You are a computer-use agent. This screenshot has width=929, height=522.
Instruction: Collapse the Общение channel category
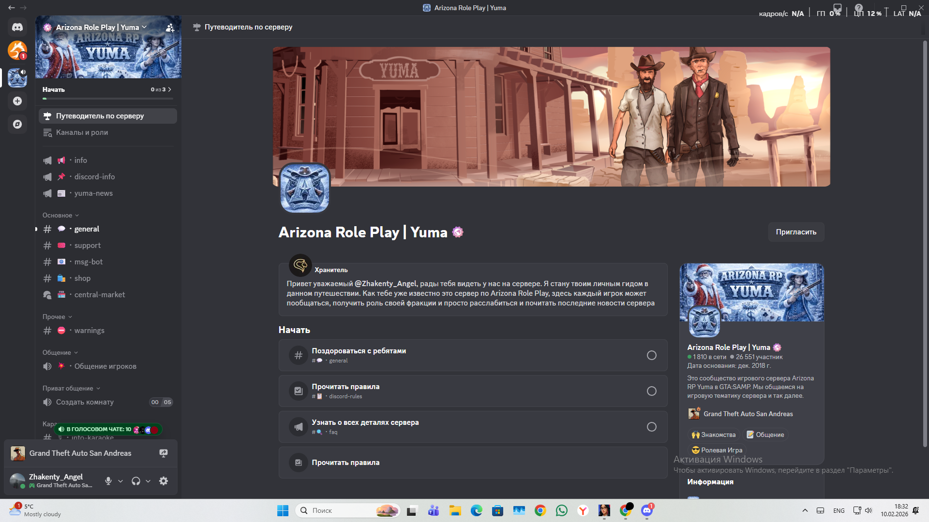[60, 352]
